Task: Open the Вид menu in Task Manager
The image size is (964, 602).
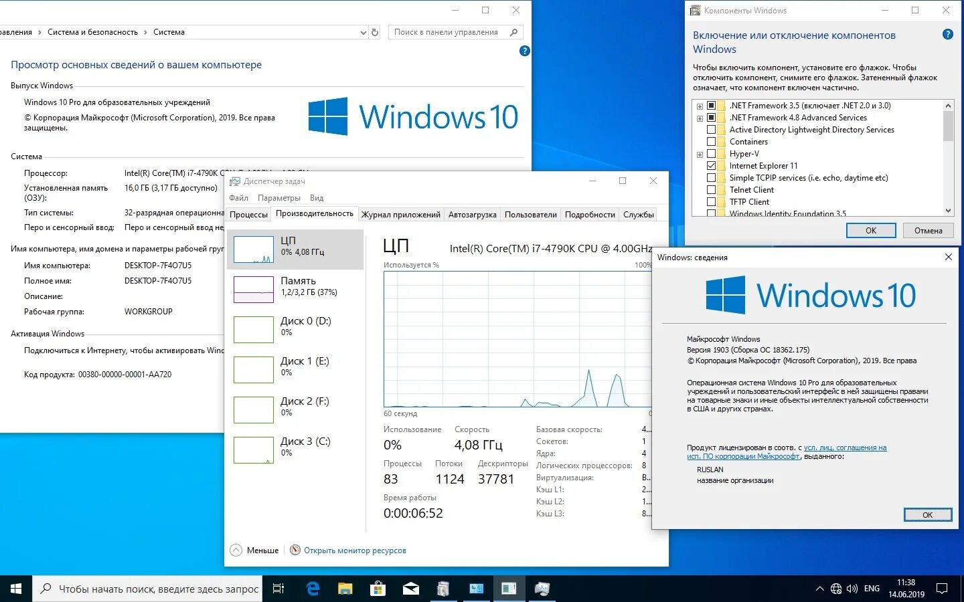Action: coord(317,198)
